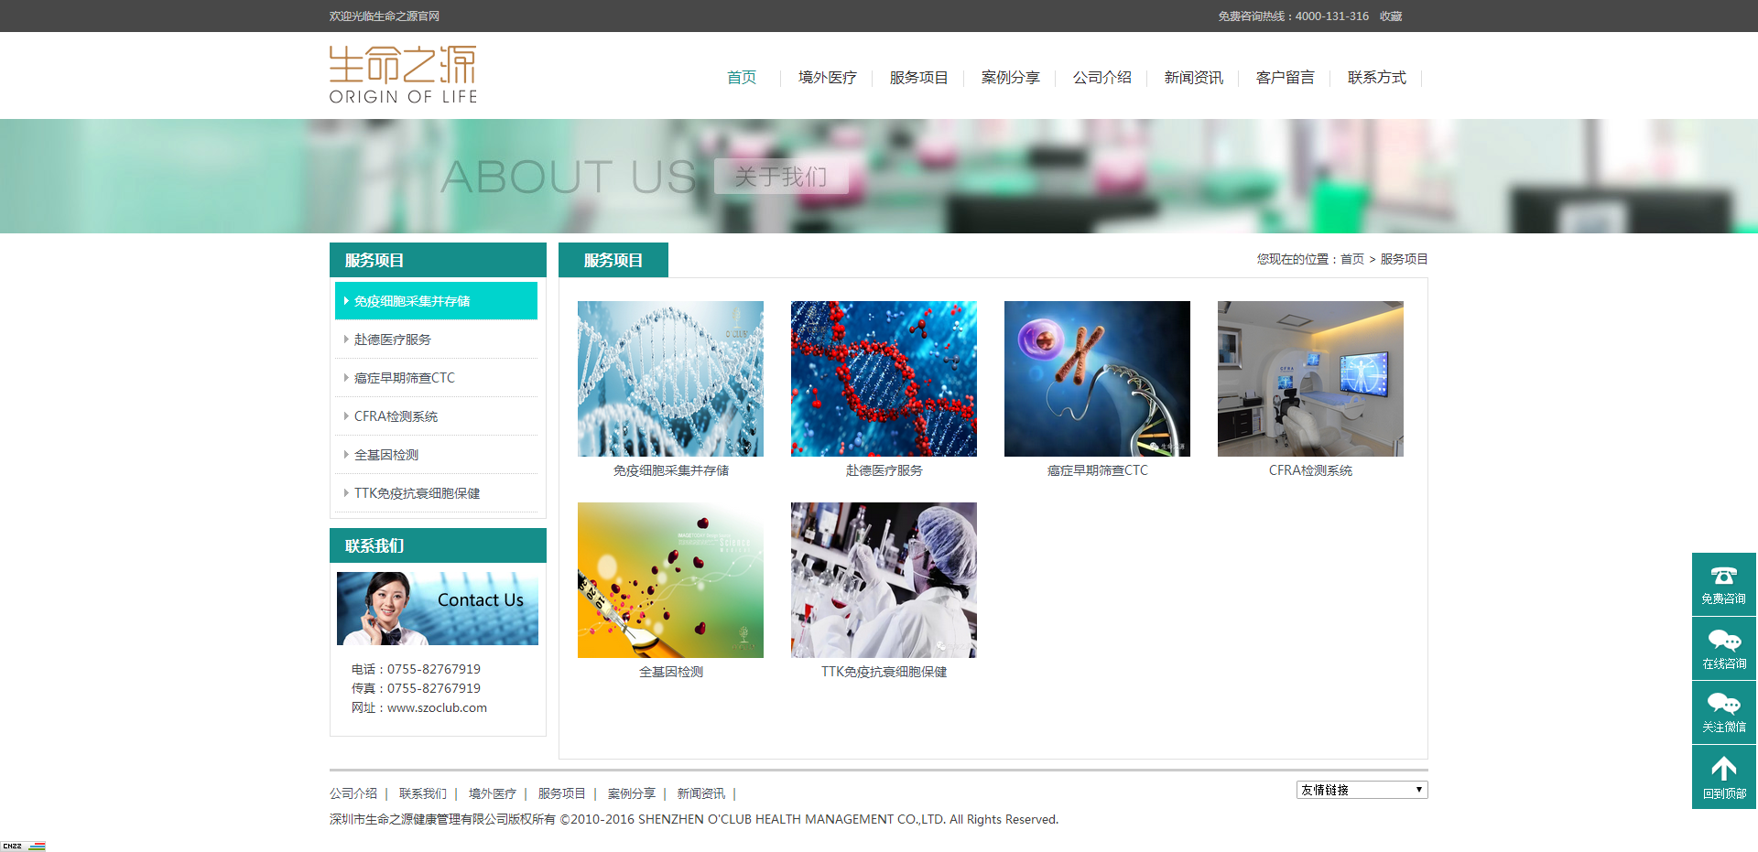The image size is (1758, 852).
Task: Open 境外医疗 navigation item
Action: point(827,78)
